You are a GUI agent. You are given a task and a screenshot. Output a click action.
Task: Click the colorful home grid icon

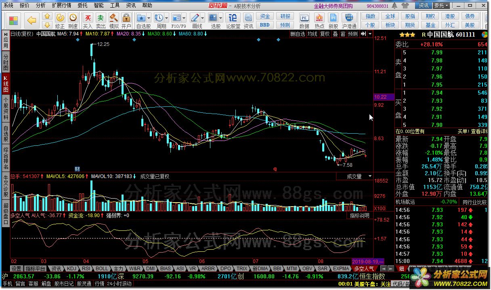(x=14, y=20)
